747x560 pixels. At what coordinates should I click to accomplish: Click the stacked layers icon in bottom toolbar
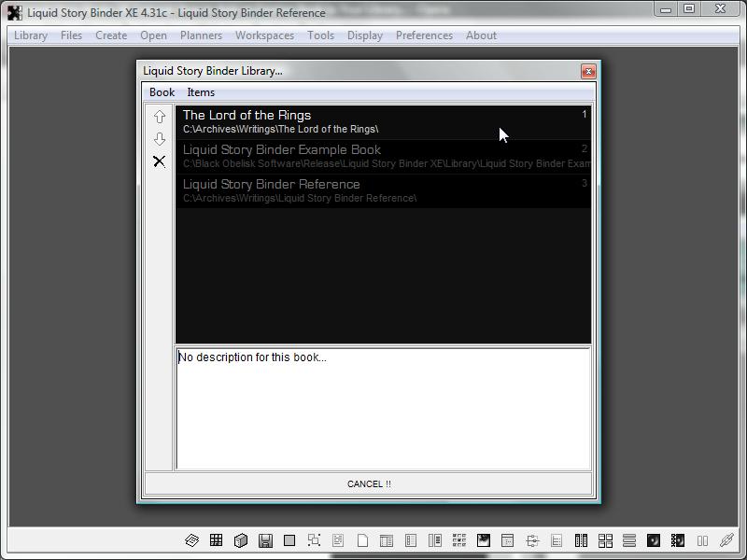point(191,540)
